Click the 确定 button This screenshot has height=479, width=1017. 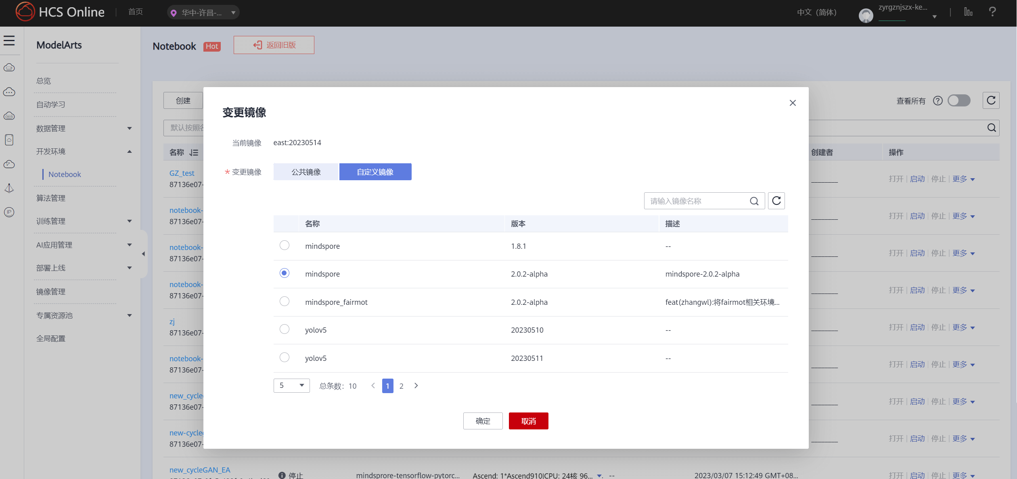[x=483, y=421]
